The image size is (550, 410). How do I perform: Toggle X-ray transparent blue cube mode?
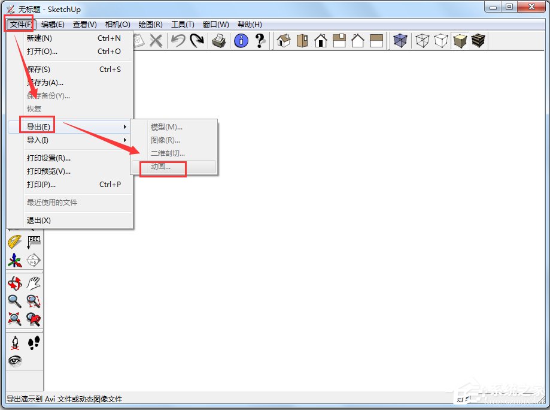[x=400, y=41]
